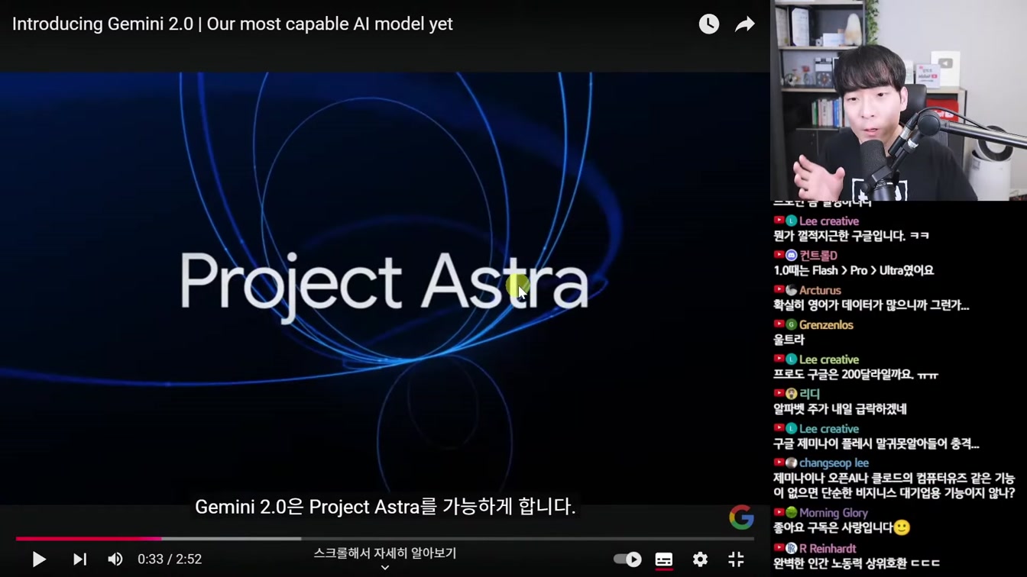The height and width of the screenshot is (577, 1027).
Task: Play the video
Action: pos(38,559)
